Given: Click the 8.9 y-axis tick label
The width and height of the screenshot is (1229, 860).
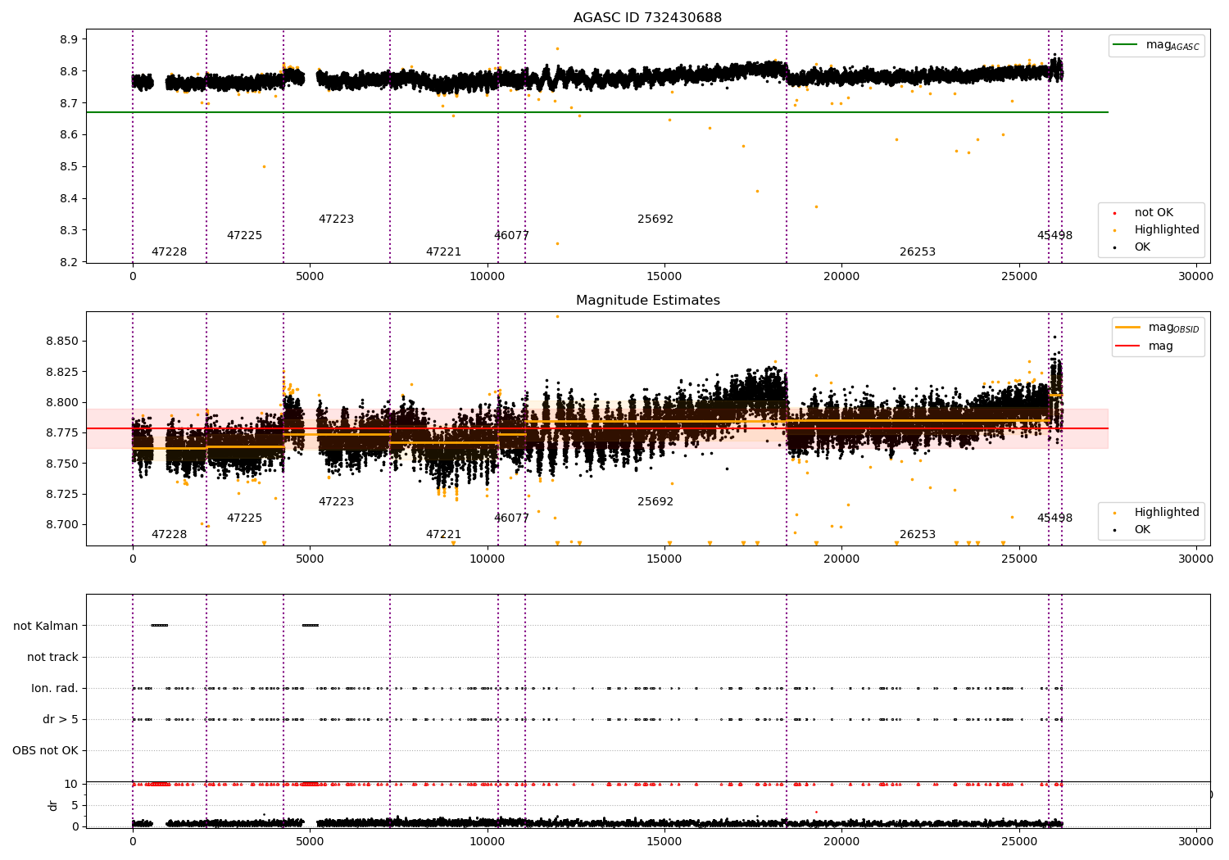Looking at the screenshot, I should (69, 40).
